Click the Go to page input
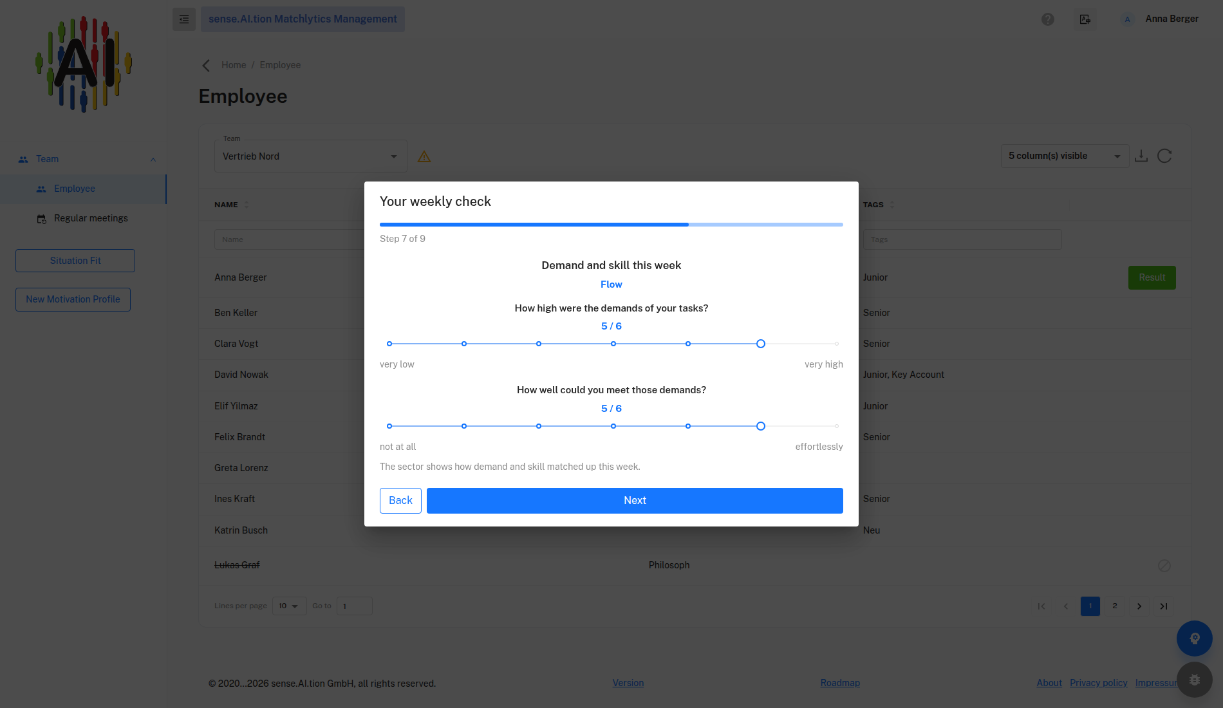The image size is (1223, 708). click(355, 606)
